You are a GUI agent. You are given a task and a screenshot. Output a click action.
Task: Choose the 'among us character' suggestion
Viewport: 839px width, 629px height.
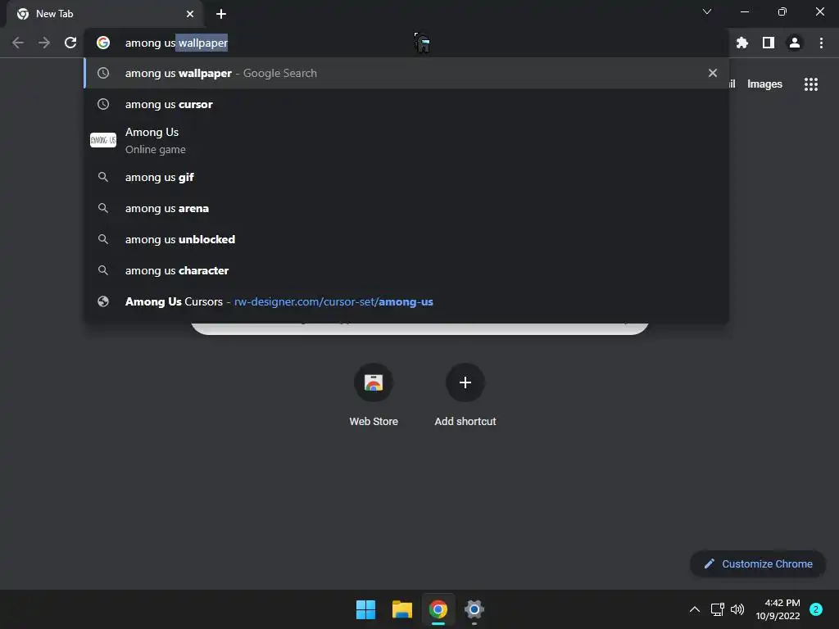pyautogui.click(x=406, y=270)
